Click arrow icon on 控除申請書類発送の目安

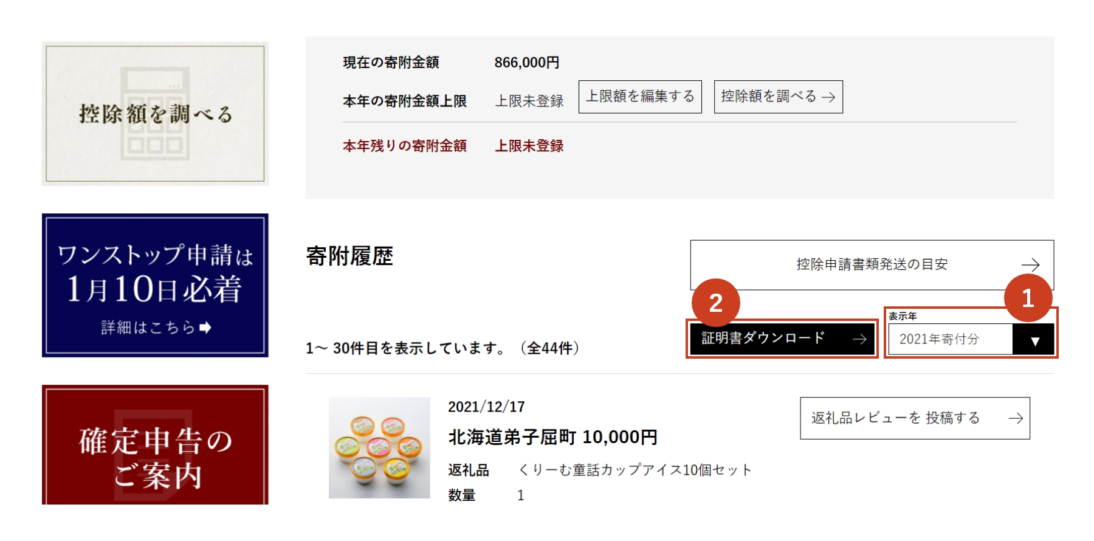[x=1030, y=265]
